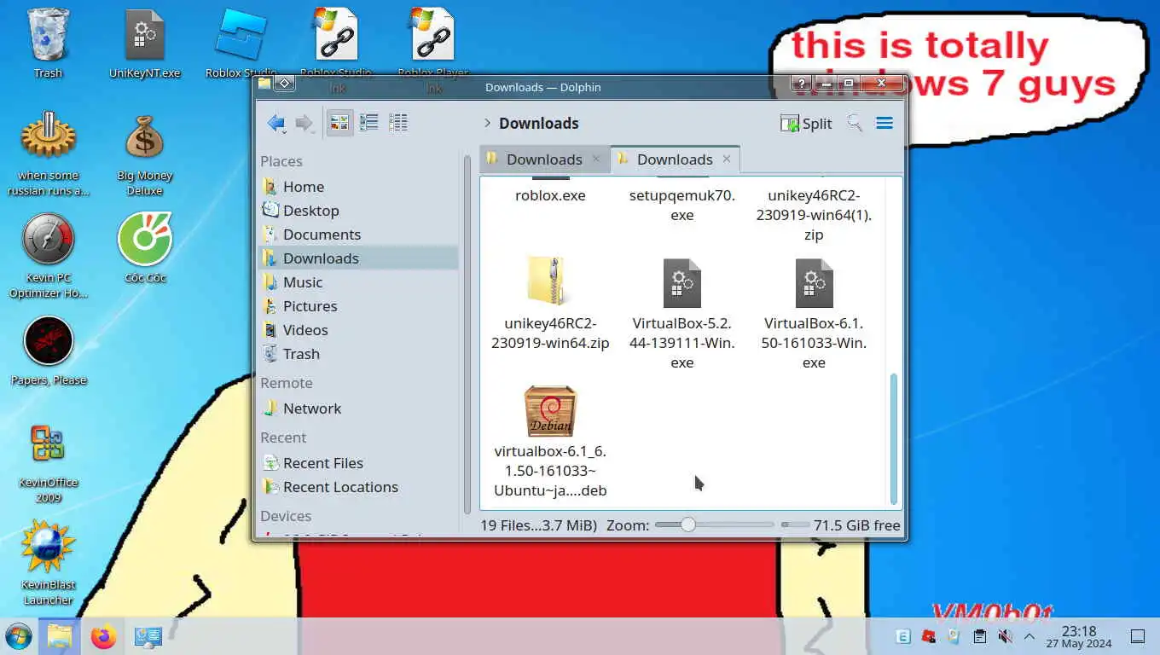Close the second Downloads tab
This screenshot has width=1160, height=655.
(727, 159)
